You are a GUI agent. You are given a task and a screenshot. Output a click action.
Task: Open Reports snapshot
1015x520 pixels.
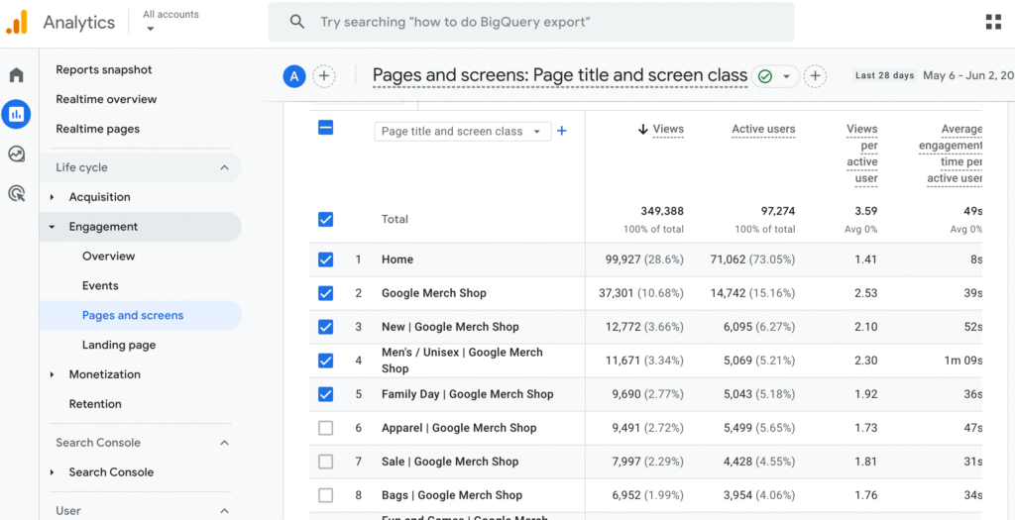point(103,69)
